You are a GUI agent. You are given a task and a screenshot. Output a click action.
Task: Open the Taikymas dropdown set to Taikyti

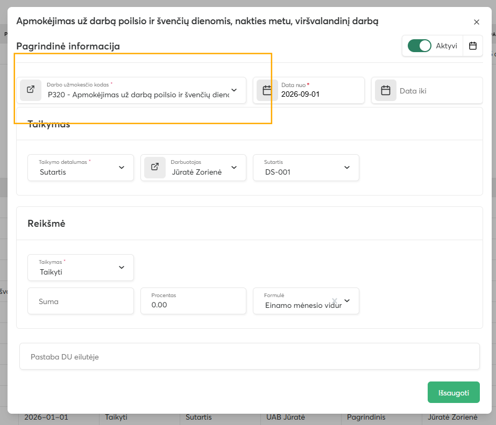pos(122,268)
